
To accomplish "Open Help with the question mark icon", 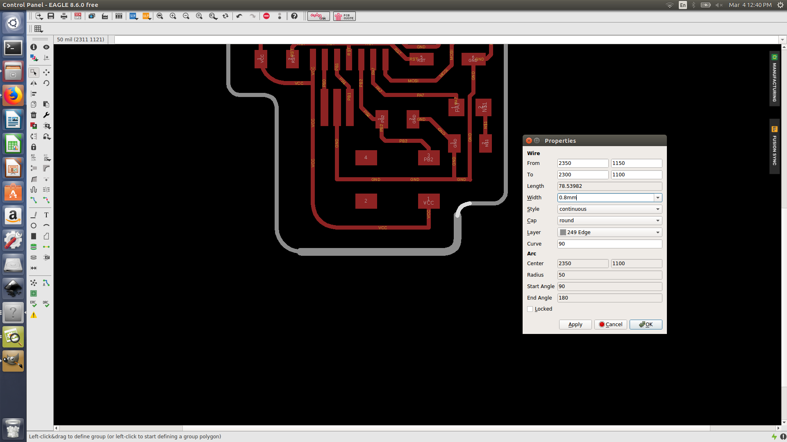I will coord(294,16).
